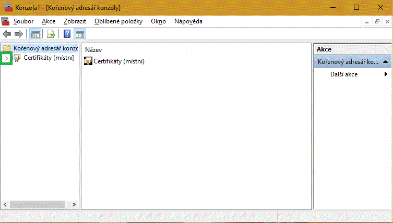Screen dimensions: 393x223
Task: Open the Zobrazit menu
Action: pyautogui.click(x=75, y=21)
